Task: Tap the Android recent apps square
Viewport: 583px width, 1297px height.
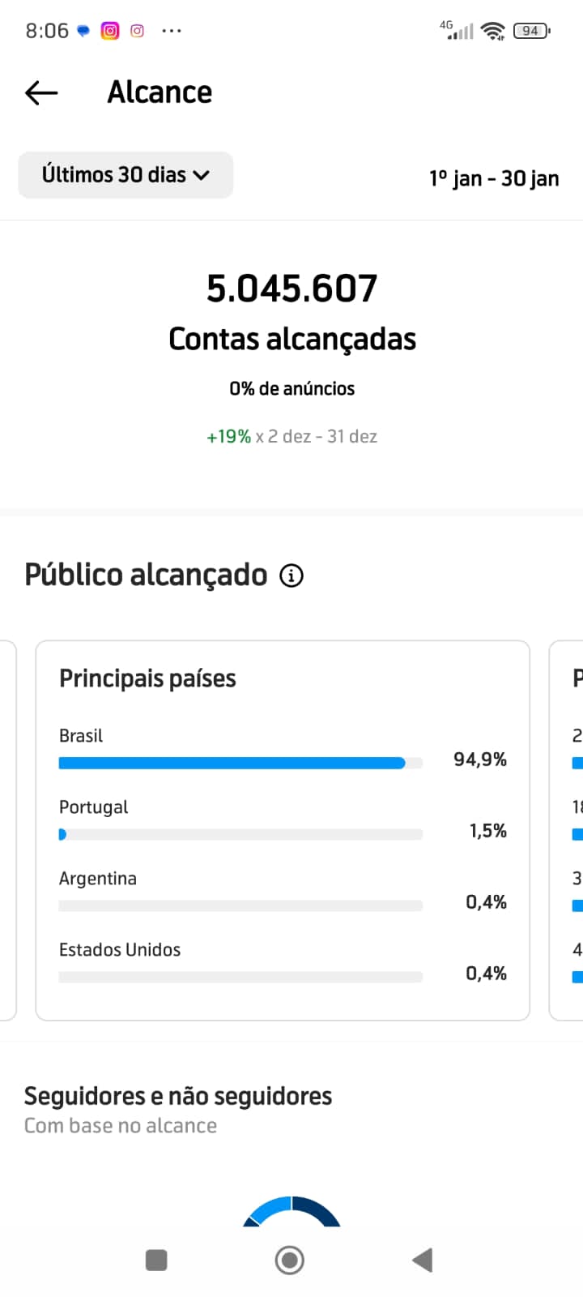Action: coord(156,1260)
